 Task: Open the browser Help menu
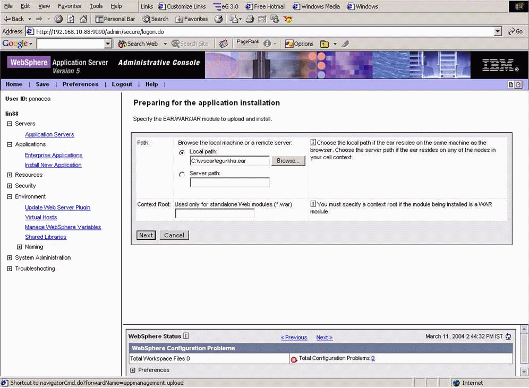click(116, 6)
